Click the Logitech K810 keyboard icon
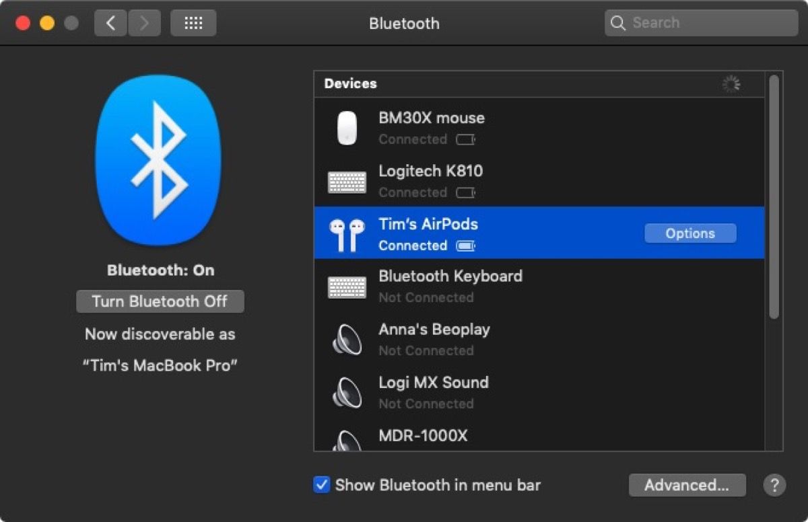The image size is (808, 522). 347,182
